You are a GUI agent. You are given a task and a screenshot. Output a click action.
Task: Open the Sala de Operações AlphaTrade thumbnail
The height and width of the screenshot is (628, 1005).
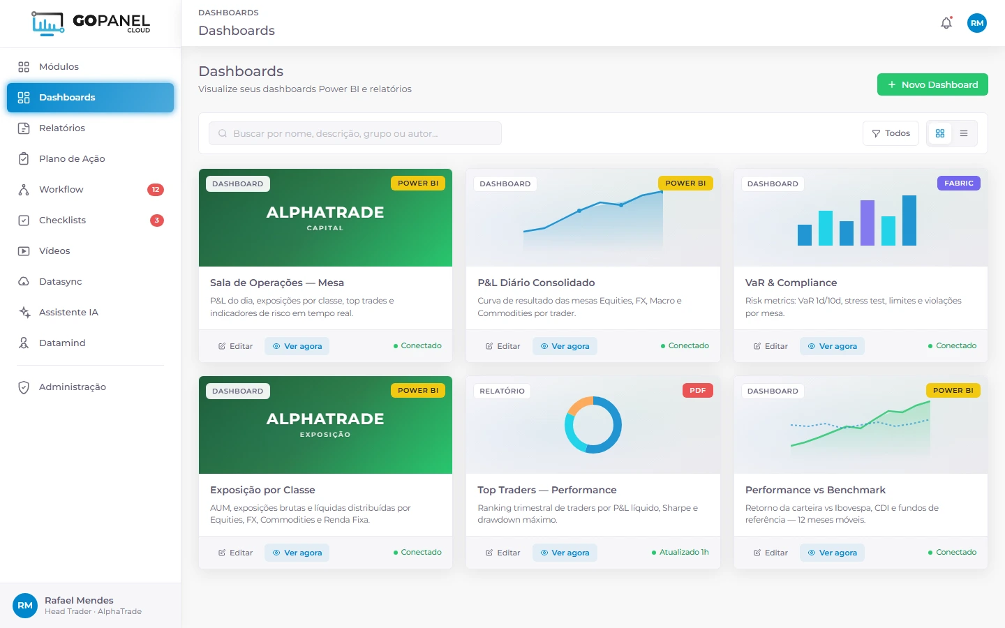325,218
